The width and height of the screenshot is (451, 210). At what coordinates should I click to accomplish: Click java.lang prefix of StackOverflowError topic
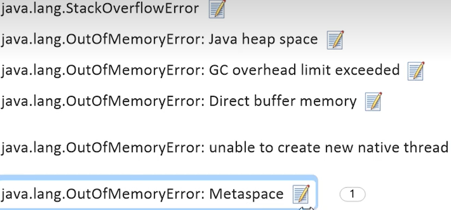31,9
